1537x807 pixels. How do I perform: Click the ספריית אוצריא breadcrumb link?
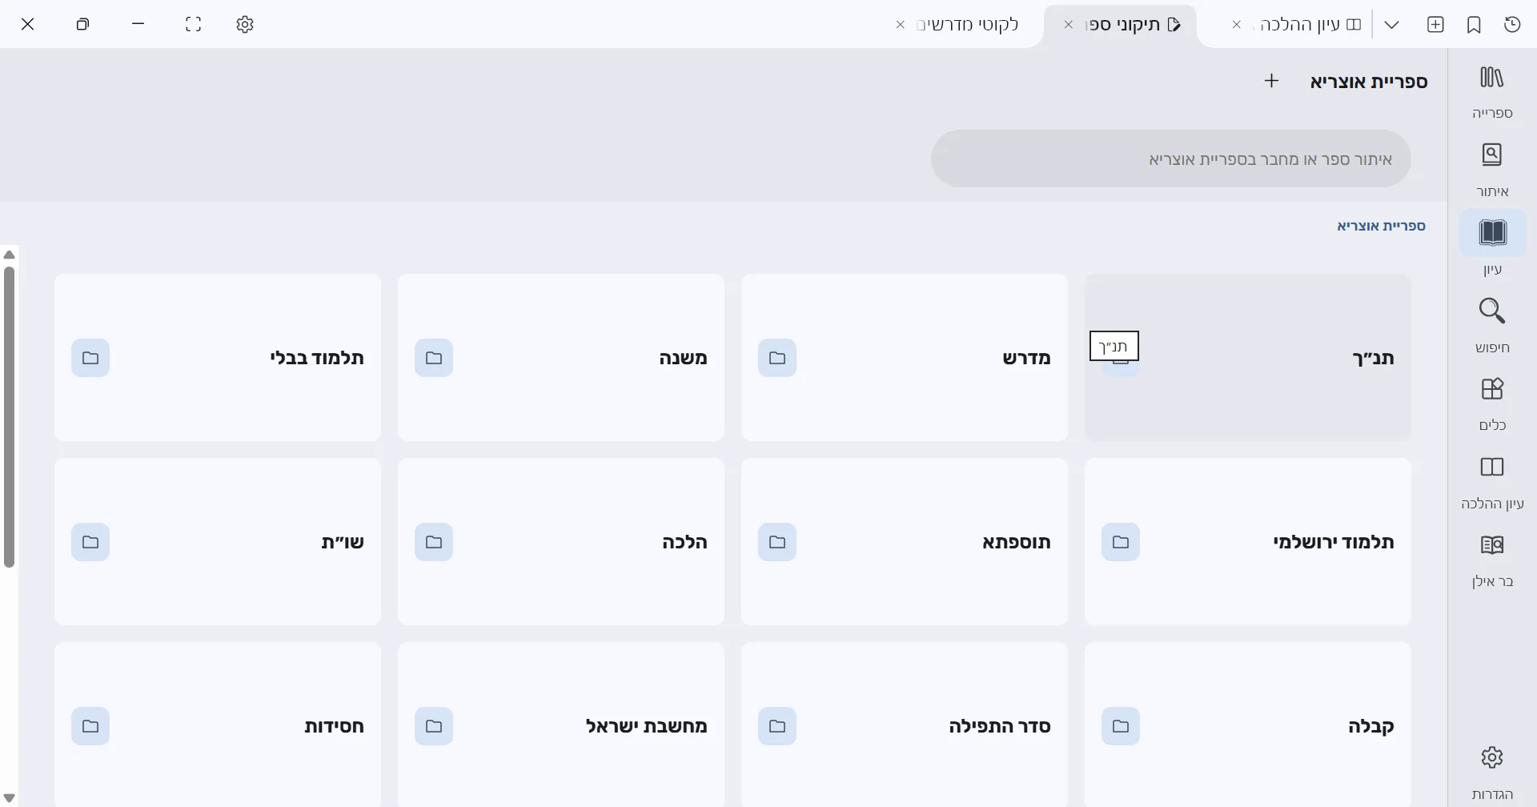point(1381,226)
